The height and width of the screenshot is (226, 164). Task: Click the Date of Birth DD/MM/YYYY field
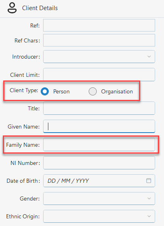click(99, 181)
